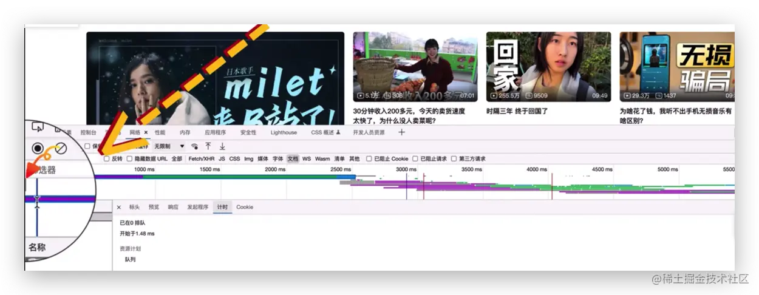Open the Cookie details tab
This screenshot has height=295, width=759.
[x=245, y=207]
